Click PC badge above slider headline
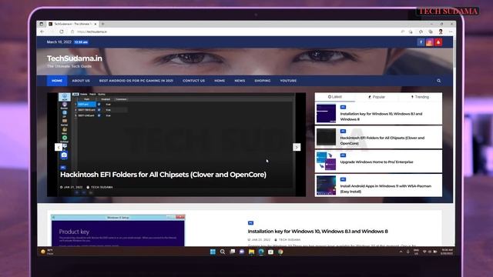Screen dimensions: 493x277 (63, 168)
